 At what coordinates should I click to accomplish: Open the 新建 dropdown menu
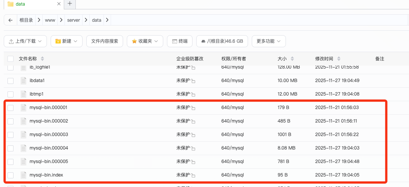pyautogui.click(x=66, y=41)
